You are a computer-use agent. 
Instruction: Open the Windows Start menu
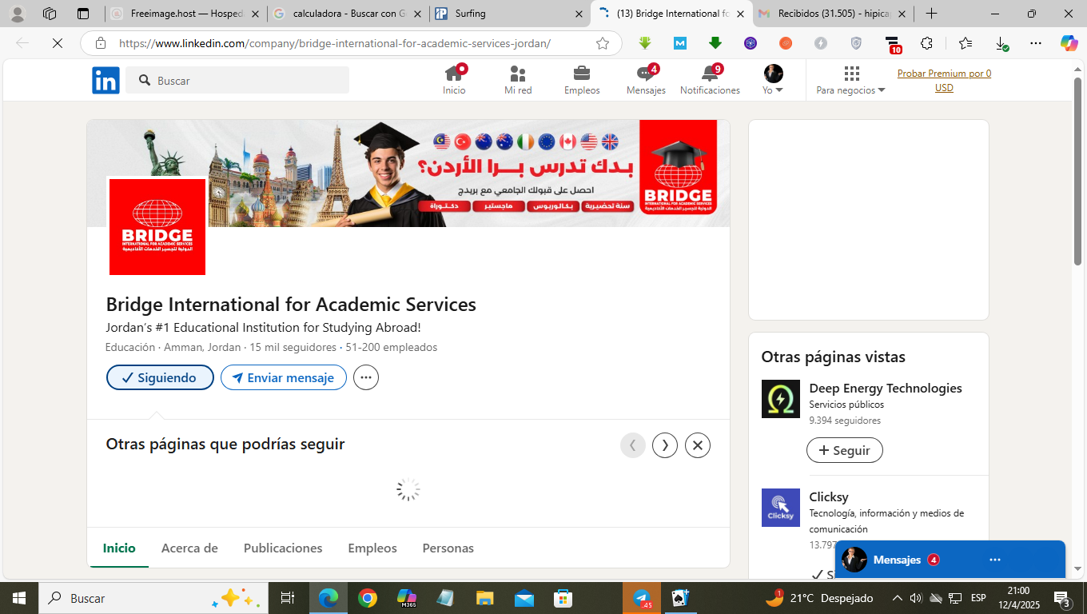[x=18, y=598]
